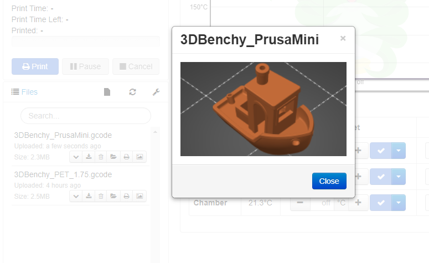This screenshot has height=263, width=429.
Task: Download 3DBenchy_PrusaMini.gcode
Action: tap(89, 157)
